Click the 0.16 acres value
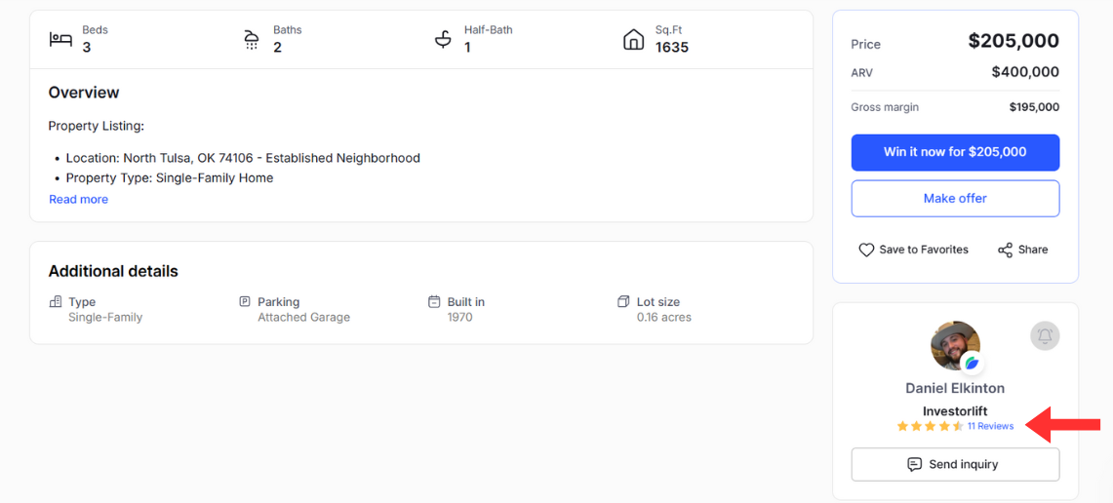The height and width of the screenshot is (503, 1113). click(x=663, y=317)
